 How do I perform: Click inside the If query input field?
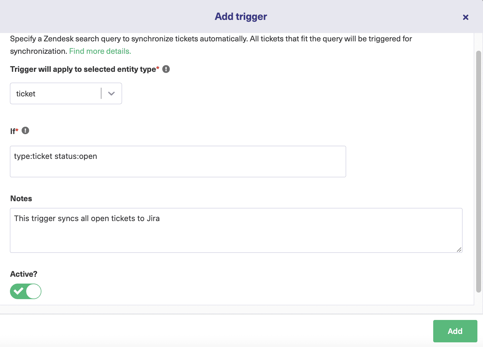point(177,161)
